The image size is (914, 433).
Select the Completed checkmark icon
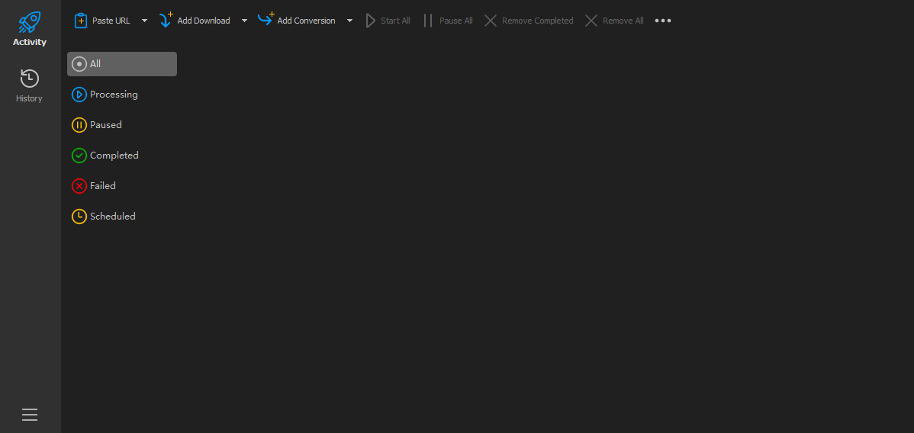[x=79, y=156]
